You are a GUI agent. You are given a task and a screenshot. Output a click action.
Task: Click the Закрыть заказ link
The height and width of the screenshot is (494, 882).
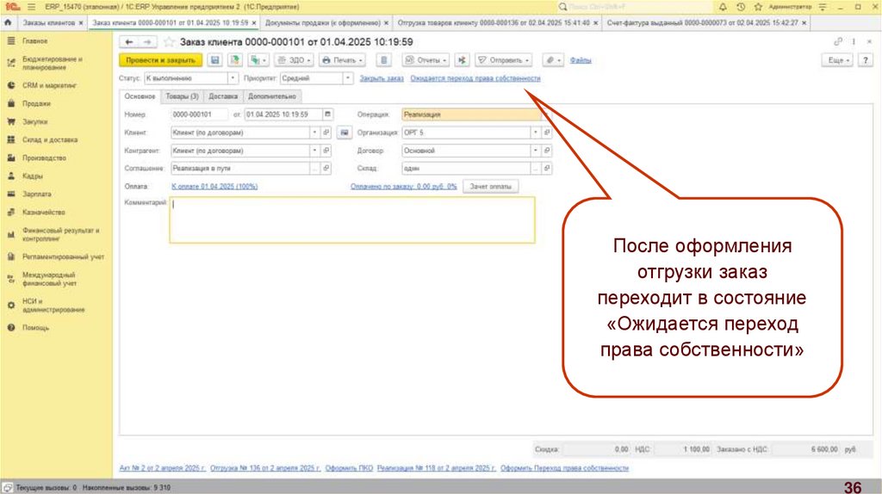point(382,78)
